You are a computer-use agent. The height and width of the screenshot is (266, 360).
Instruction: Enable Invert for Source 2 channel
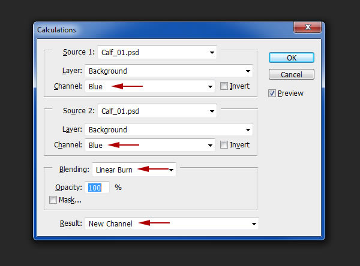(224, 145)
